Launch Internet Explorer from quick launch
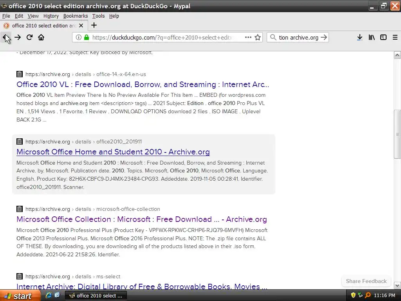401x301 pixels. [48, 296]
